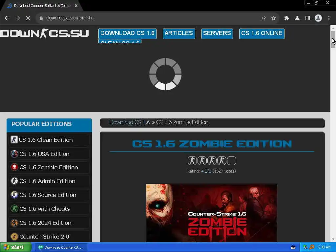Click the scrollbar down arrow
The height and width of the screenshot is (252, 336).
pos(333,239)
